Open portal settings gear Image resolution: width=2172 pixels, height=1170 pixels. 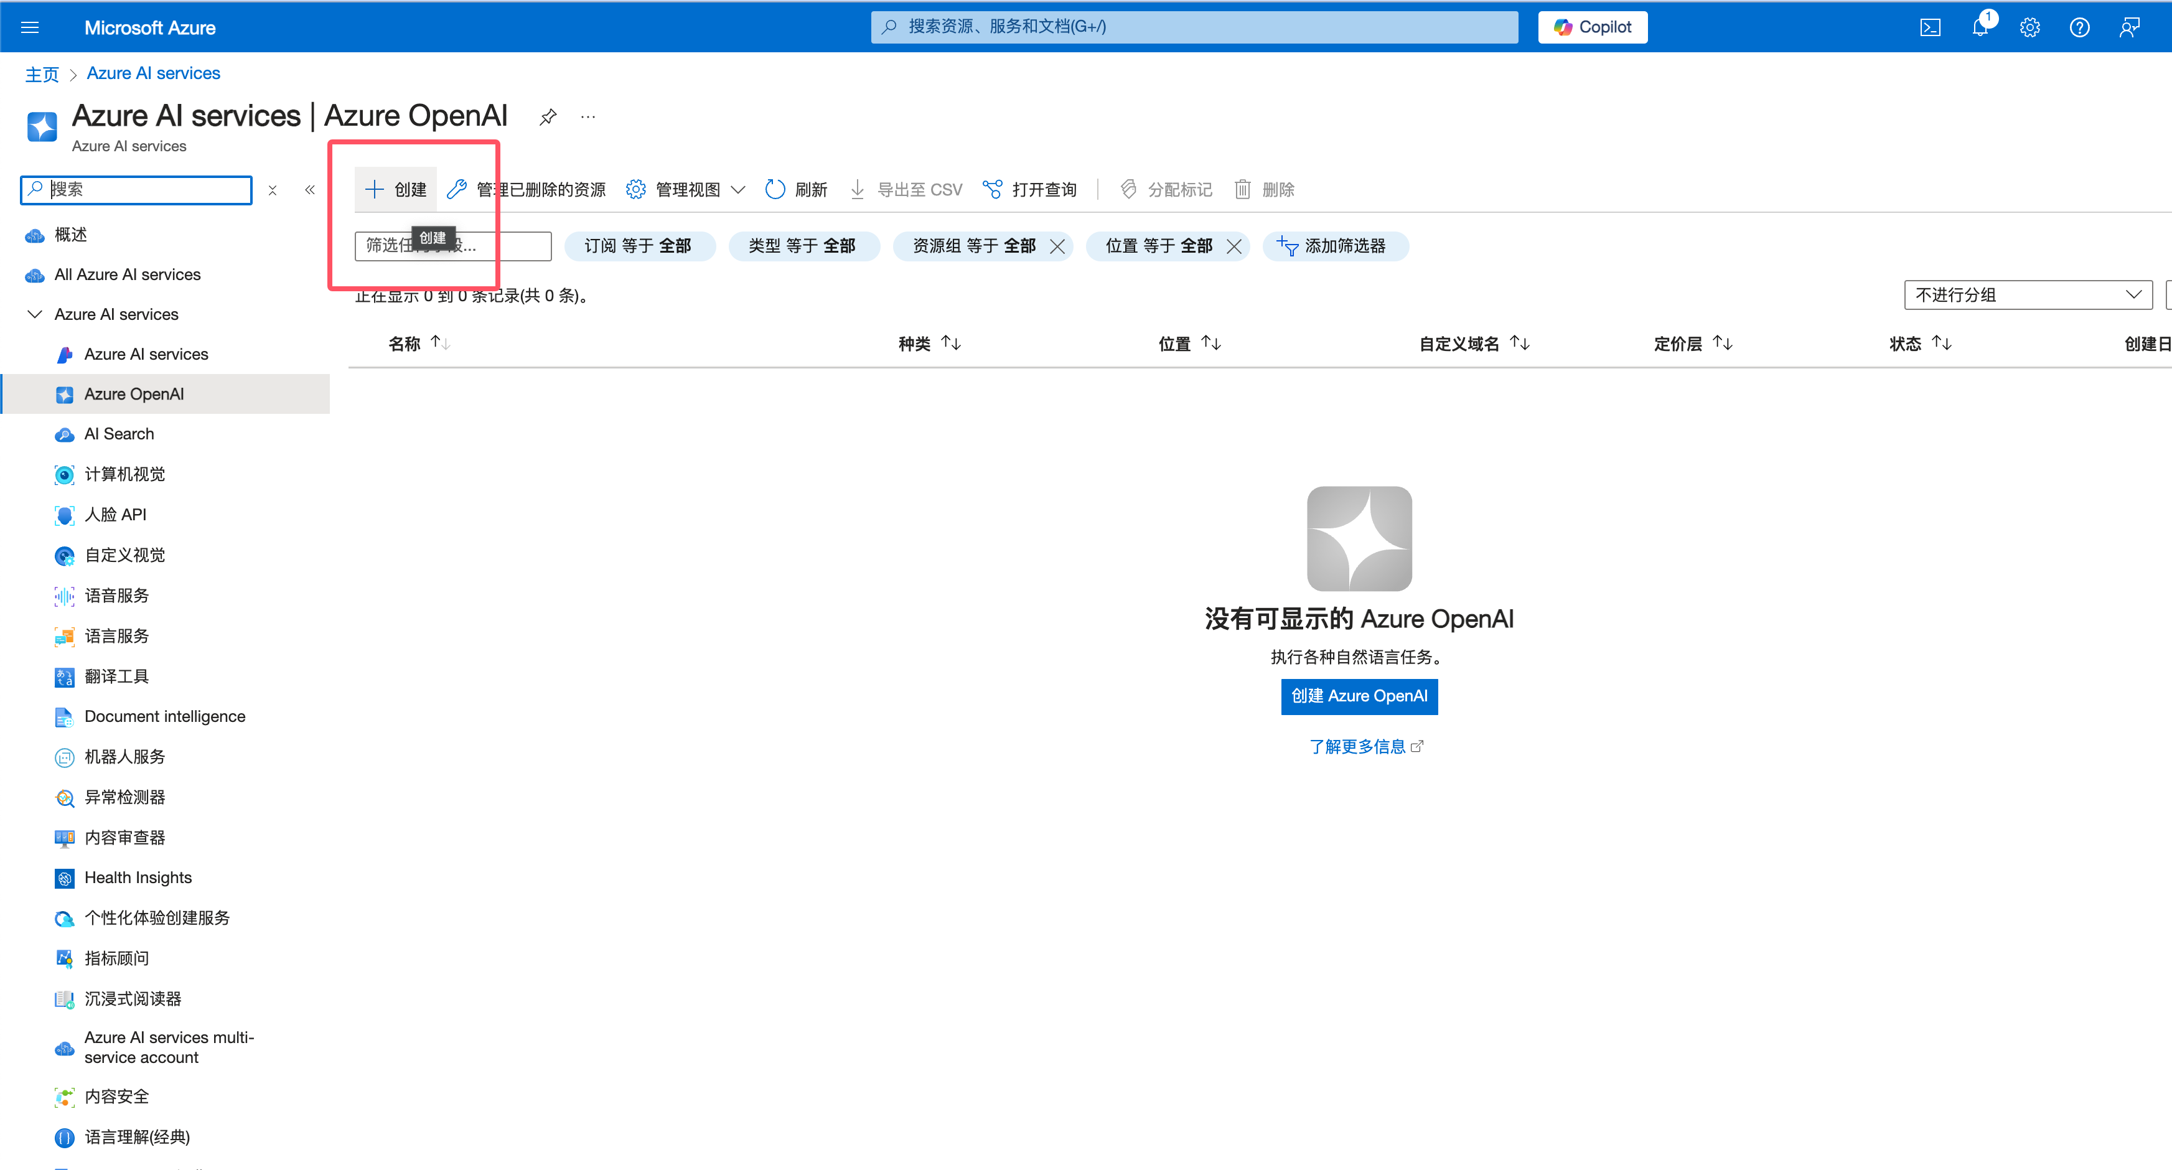click(2030, 28)
